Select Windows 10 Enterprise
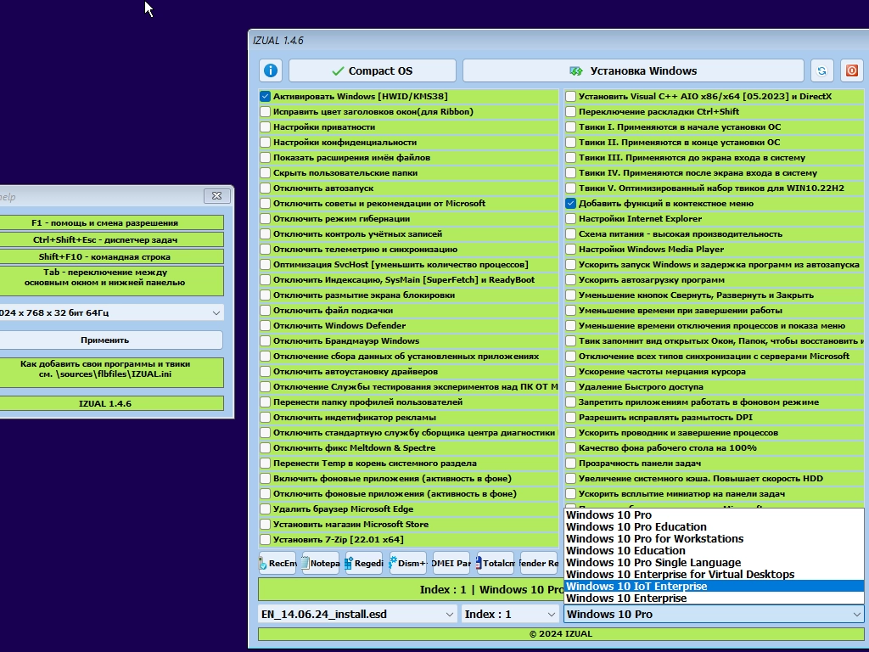This screenshot has height=652, width=869. point(714,599)
